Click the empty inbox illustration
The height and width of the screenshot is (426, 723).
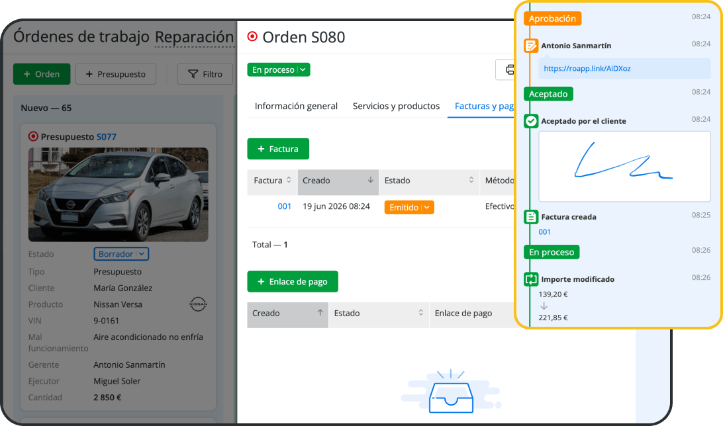451,392
